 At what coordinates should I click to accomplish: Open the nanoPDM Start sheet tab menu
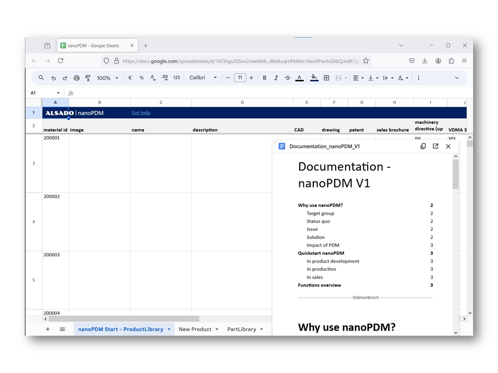pos(169,329)
